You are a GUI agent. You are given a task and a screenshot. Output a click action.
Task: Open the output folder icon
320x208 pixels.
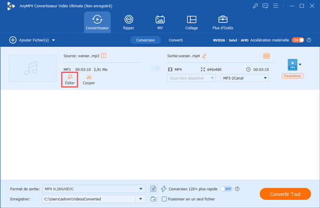pyautogui.click(x=153, y=199)
